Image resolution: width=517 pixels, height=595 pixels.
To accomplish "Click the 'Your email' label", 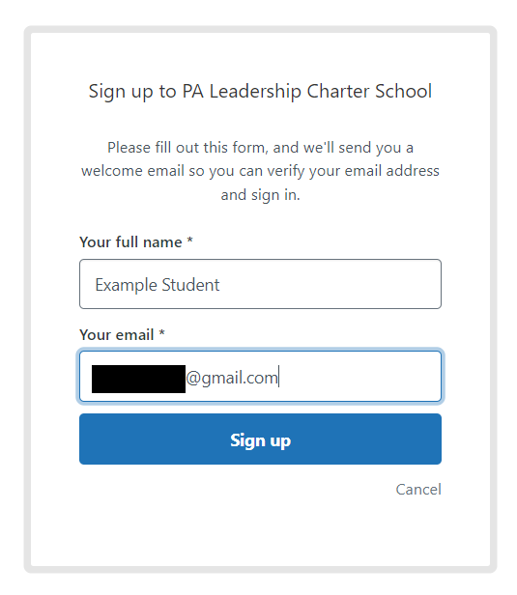I will (117, 335).
